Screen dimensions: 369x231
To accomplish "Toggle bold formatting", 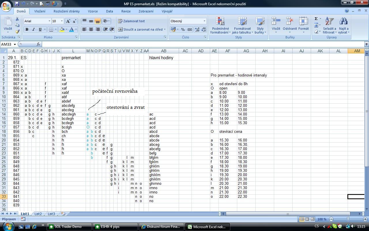I will (x=27, y=29).
